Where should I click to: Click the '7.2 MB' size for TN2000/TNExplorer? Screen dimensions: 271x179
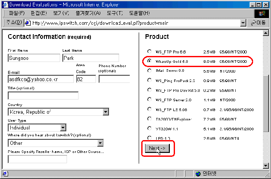(x=209, y=119)
